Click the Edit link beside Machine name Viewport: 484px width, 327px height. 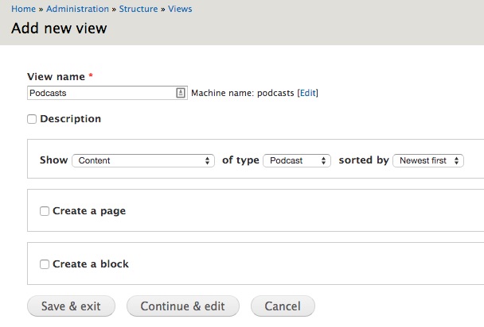coord(307,93)
